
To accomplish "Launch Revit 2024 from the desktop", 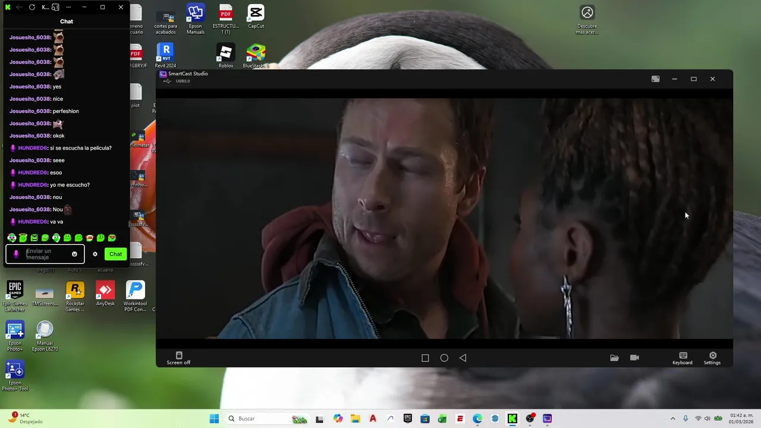I will coord(165,55).
